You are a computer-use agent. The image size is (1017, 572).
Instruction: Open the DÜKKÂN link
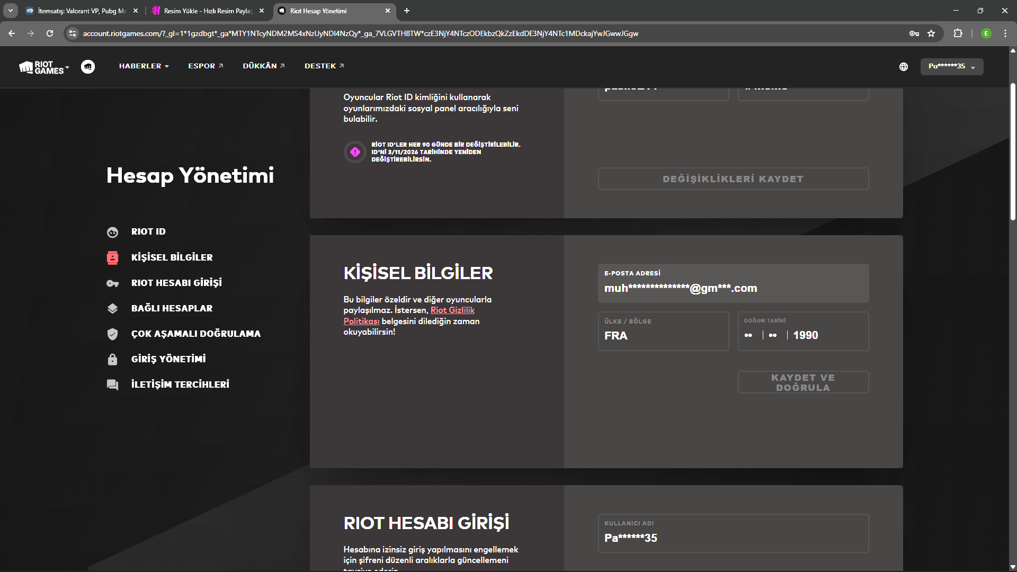[x=264, y=66]
